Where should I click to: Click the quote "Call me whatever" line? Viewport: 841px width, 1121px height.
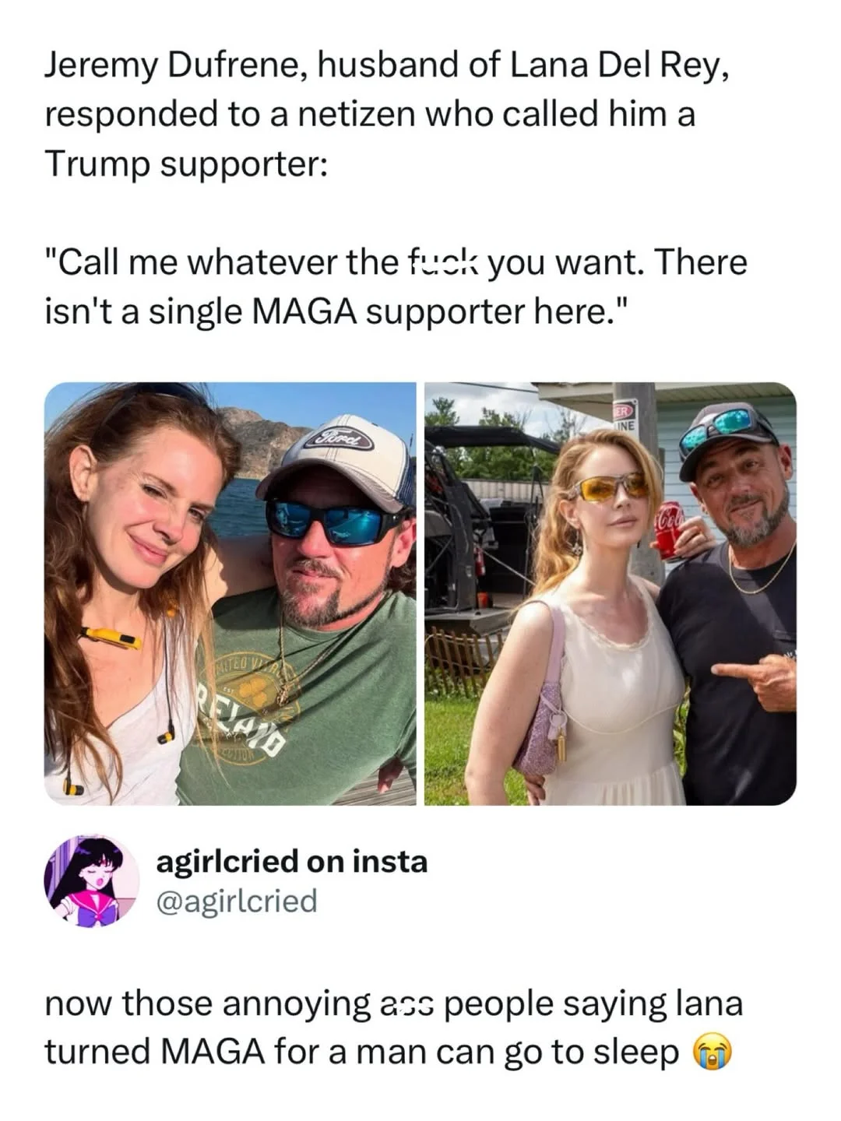[x=396, y=263]
